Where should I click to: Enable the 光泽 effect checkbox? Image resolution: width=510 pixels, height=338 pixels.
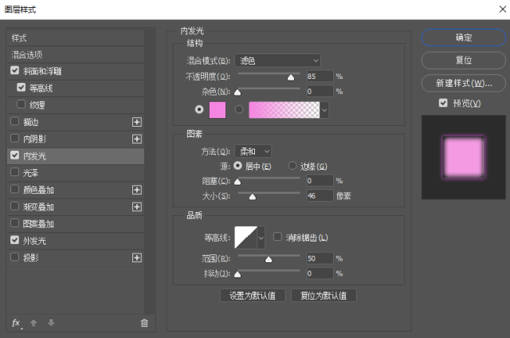(15, 172)
